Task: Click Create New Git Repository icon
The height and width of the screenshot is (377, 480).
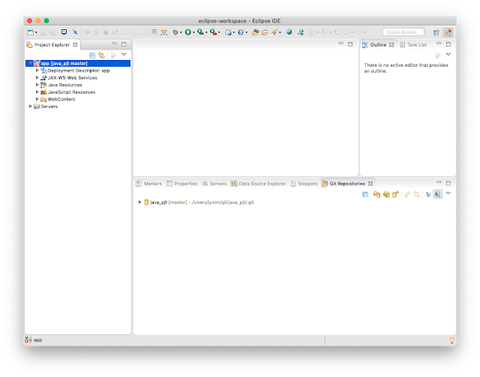Action: pyautogui.click(x=395, y=194)
